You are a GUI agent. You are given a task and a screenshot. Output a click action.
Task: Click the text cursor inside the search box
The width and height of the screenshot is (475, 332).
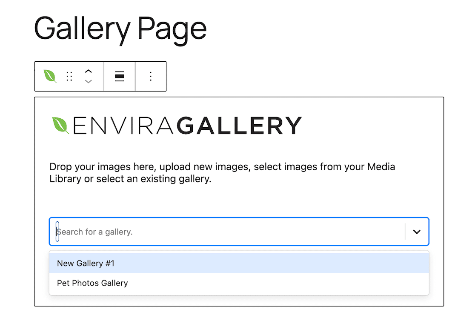[58, 232]
